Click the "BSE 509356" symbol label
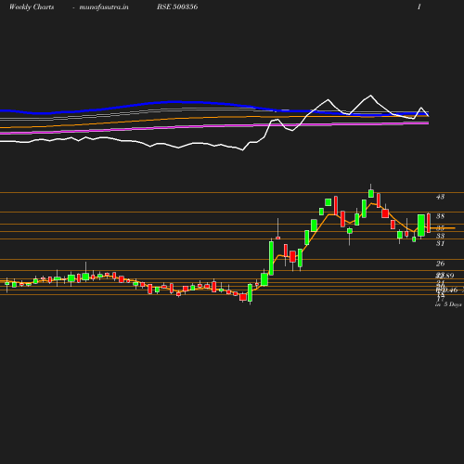464x464 pixels. coord(177,6)
